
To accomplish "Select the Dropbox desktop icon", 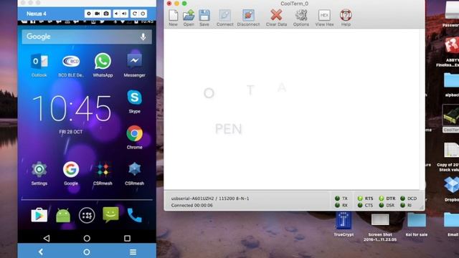I will pos(452,188).
